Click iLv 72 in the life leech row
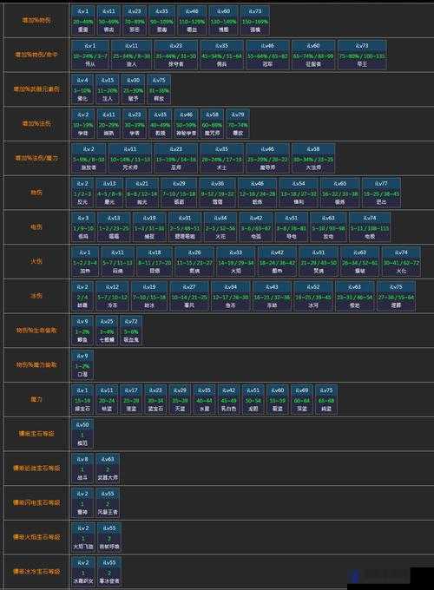This screenshot has height=590, width=434. coord(131,331)
